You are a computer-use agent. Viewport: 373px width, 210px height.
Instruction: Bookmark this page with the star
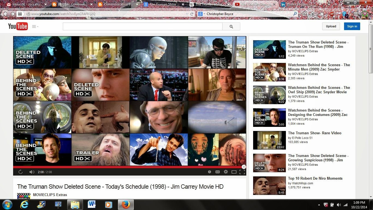pos(304,14)
